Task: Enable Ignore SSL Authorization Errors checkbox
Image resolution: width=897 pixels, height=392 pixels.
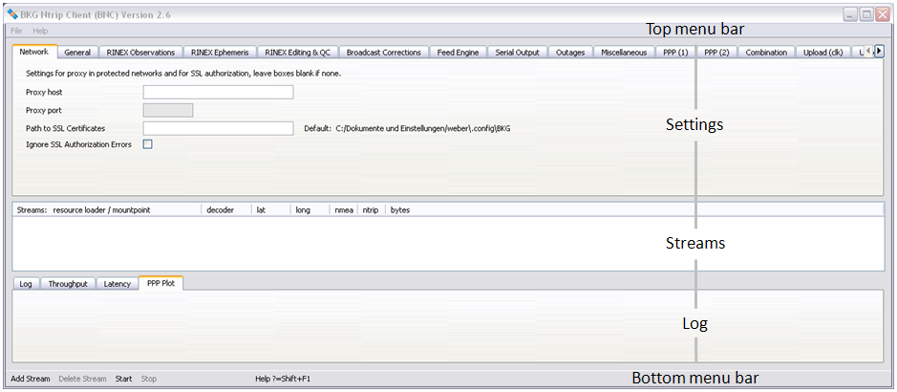Action: tap(148, 144)
